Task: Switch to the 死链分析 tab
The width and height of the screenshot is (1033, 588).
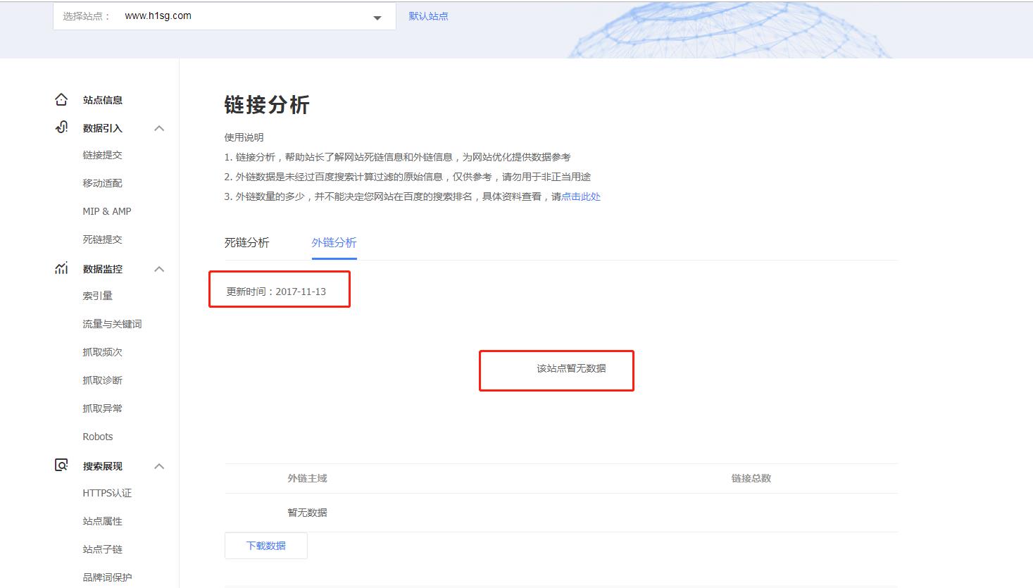Action: point(246,242)
